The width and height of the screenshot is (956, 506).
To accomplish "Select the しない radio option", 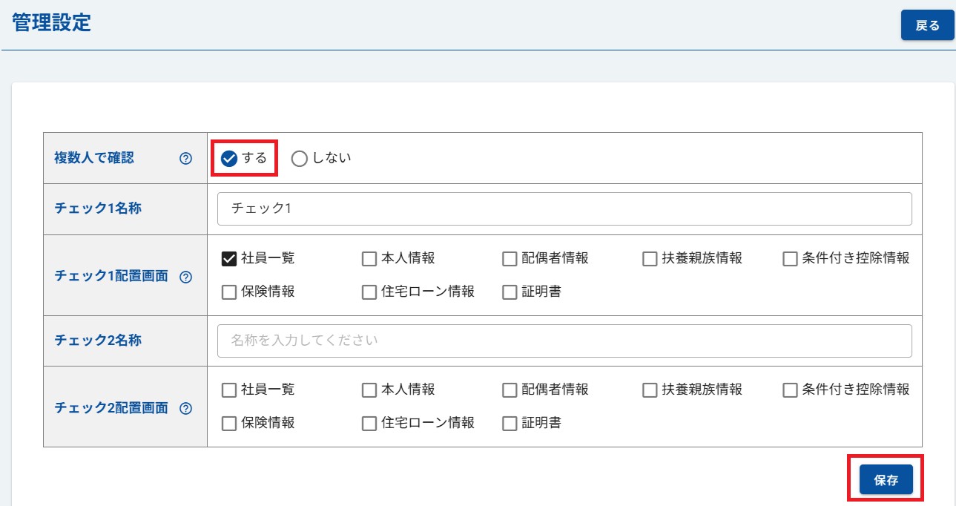I will coord(299,159).
